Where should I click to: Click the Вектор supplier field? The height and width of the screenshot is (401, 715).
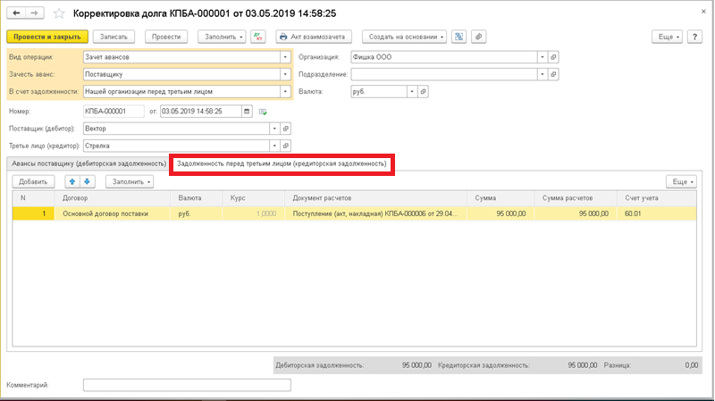coord(176,129)
